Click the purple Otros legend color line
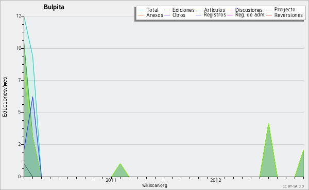309x190 pixels. (167, 15)
